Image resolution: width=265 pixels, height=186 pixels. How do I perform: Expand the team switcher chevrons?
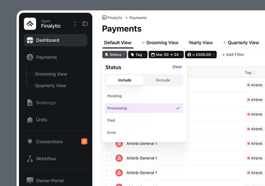75,24
